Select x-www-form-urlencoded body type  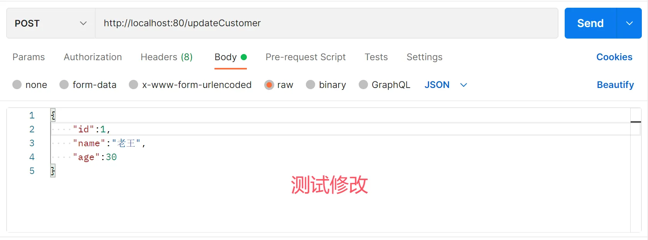(133, 85)
